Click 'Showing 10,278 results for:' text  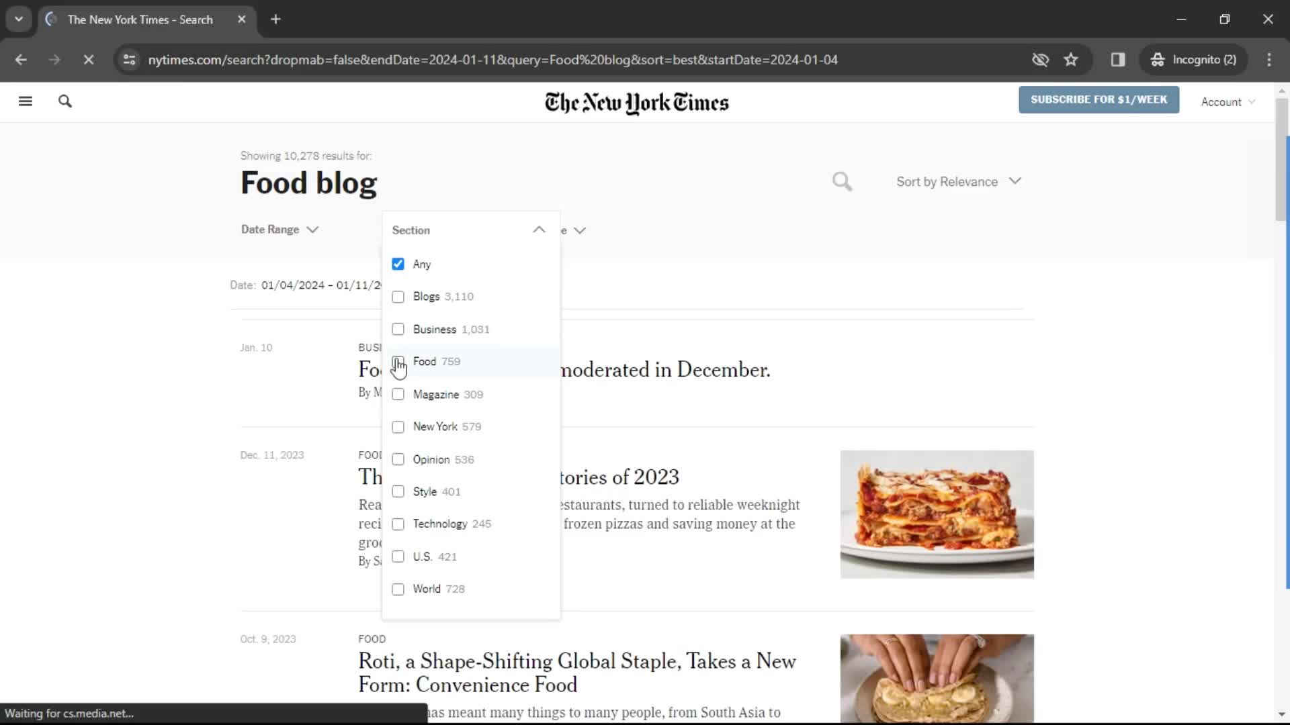[x=306, y=156]
